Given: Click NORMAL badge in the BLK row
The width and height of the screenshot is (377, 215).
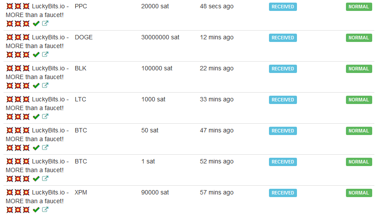Looking at the screenshot, I should point(359,69).
